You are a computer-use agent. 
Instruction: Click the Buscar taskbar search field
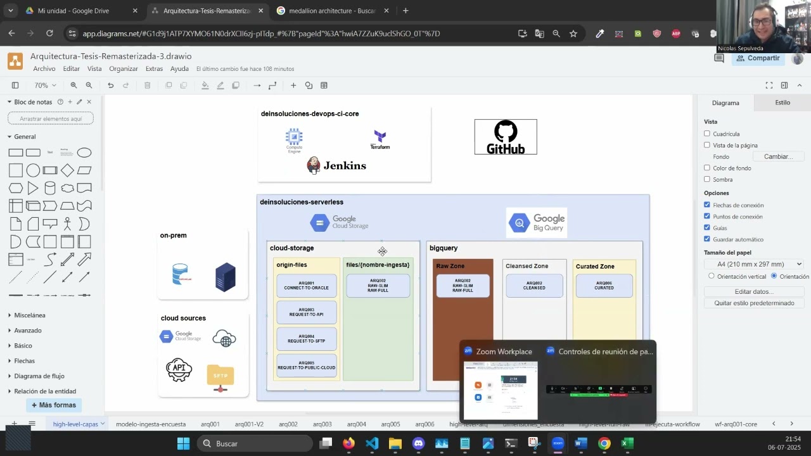pos(253,443)
